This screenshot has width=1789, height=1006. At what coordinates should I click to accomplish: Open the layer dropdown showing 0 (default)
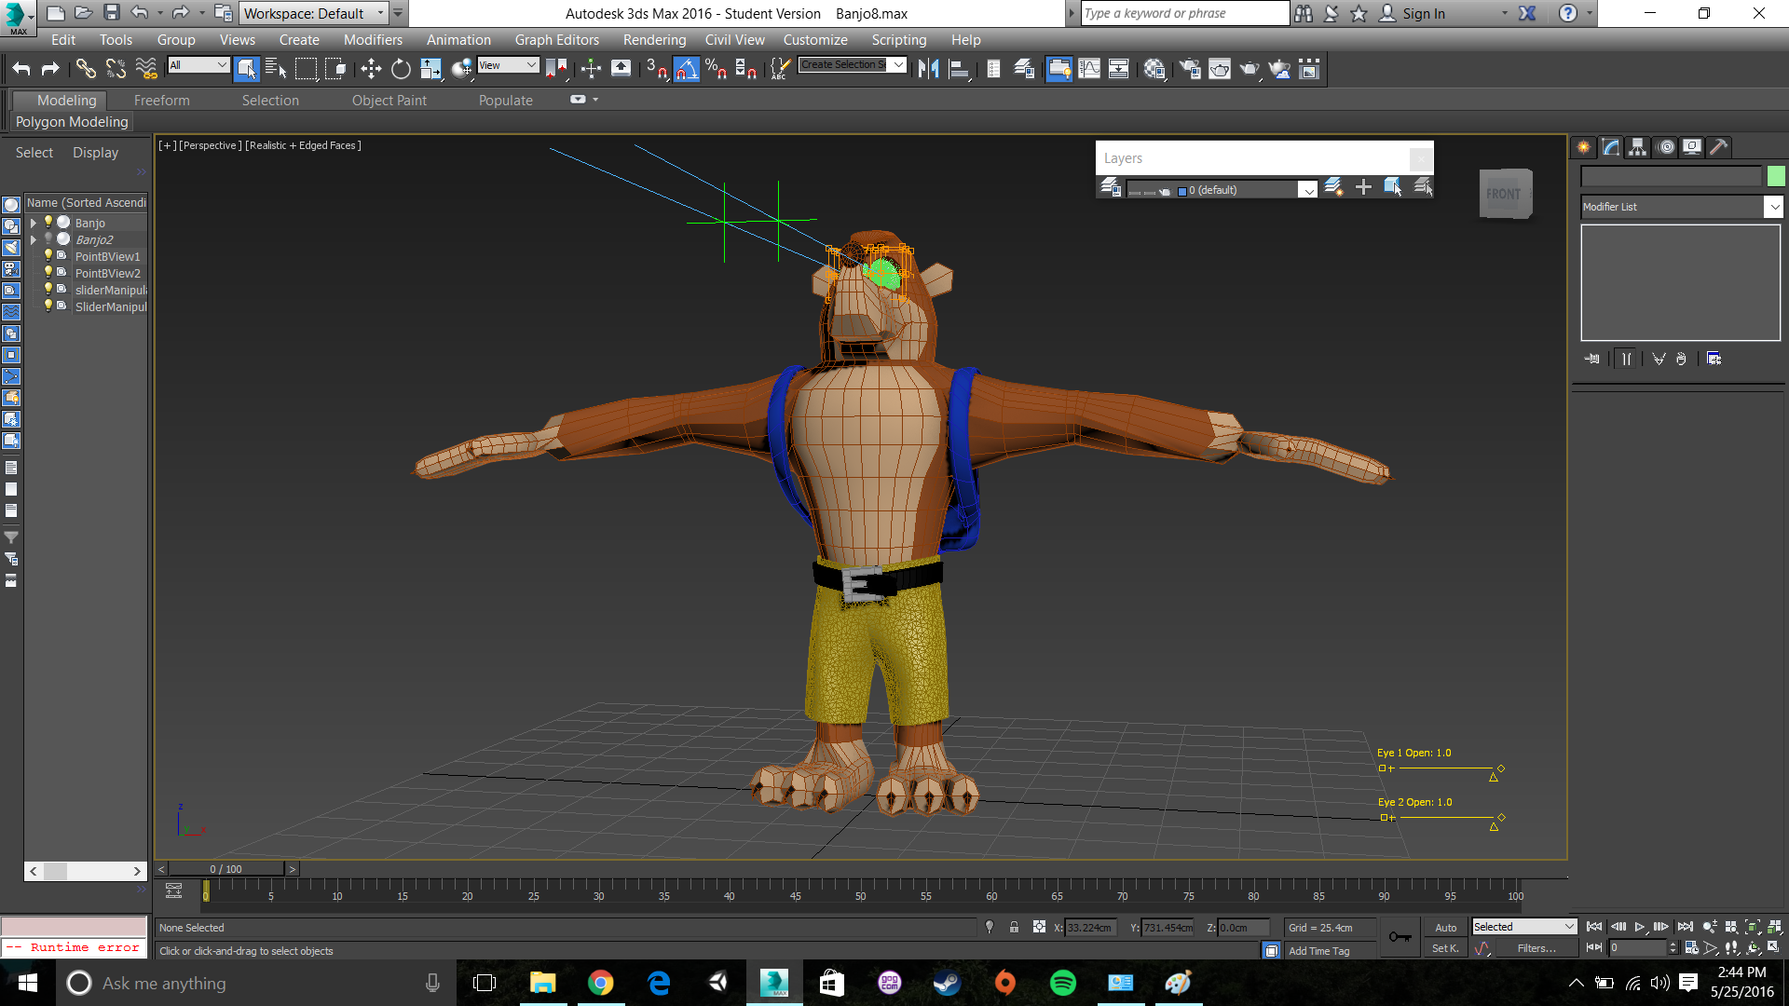1308,190
